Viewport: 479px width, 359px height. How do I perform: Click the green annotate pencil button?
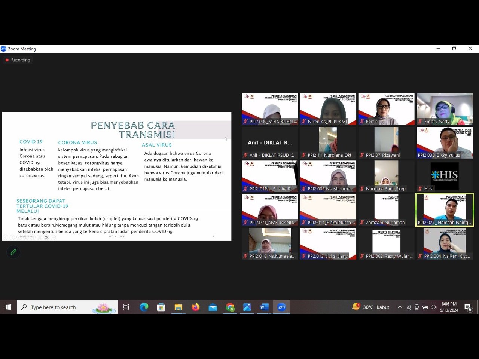[x=13, y=252]
